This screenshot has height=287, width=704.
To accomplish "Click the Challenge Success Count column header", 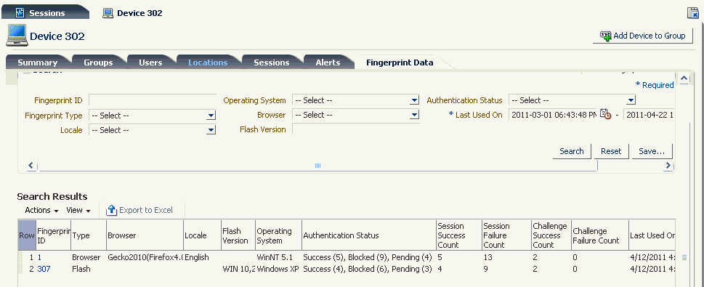I will (x=551, y=235).
